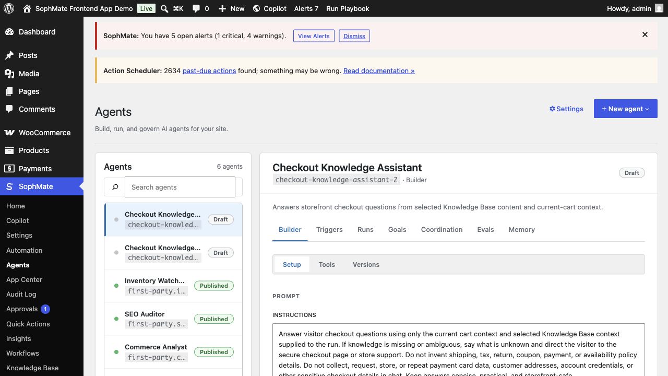668x376 pixels.
Task: Open the Read documentation link
Action: (x=379, y=70)
